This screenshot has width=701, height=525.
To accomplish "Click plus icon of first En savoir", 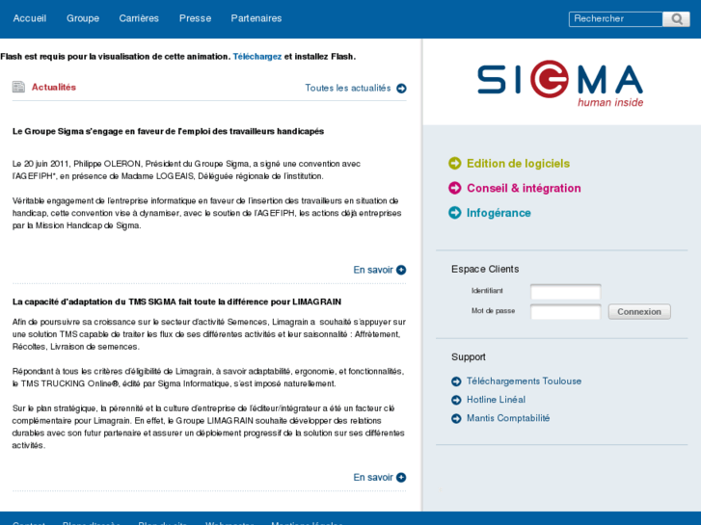I will click(401, 270).
